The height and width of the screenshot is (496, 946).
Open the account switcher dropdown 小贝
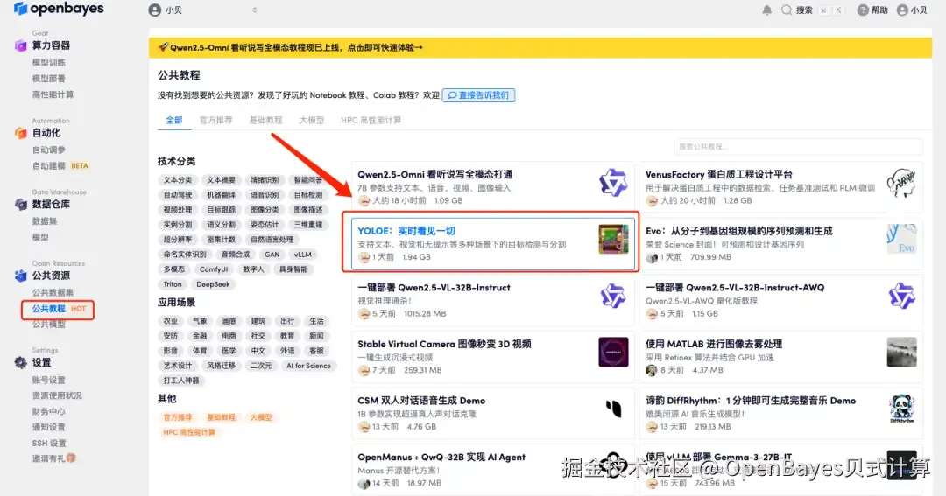202,10
